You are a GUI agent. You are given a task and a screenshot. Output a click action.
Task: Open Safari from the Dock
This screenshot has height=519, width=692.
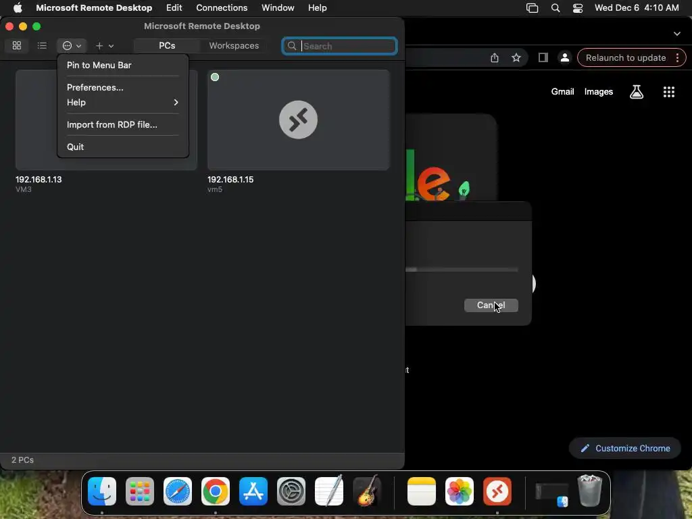178,491
